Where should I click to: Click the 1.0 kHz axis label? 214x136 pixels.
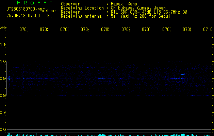coord(3,62)
